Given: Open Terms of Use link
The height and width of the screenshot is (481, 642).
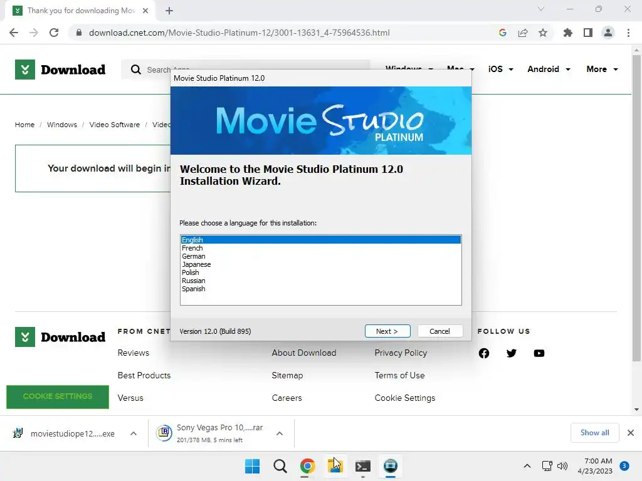Looking at the screenshot, I should [399, 375].
